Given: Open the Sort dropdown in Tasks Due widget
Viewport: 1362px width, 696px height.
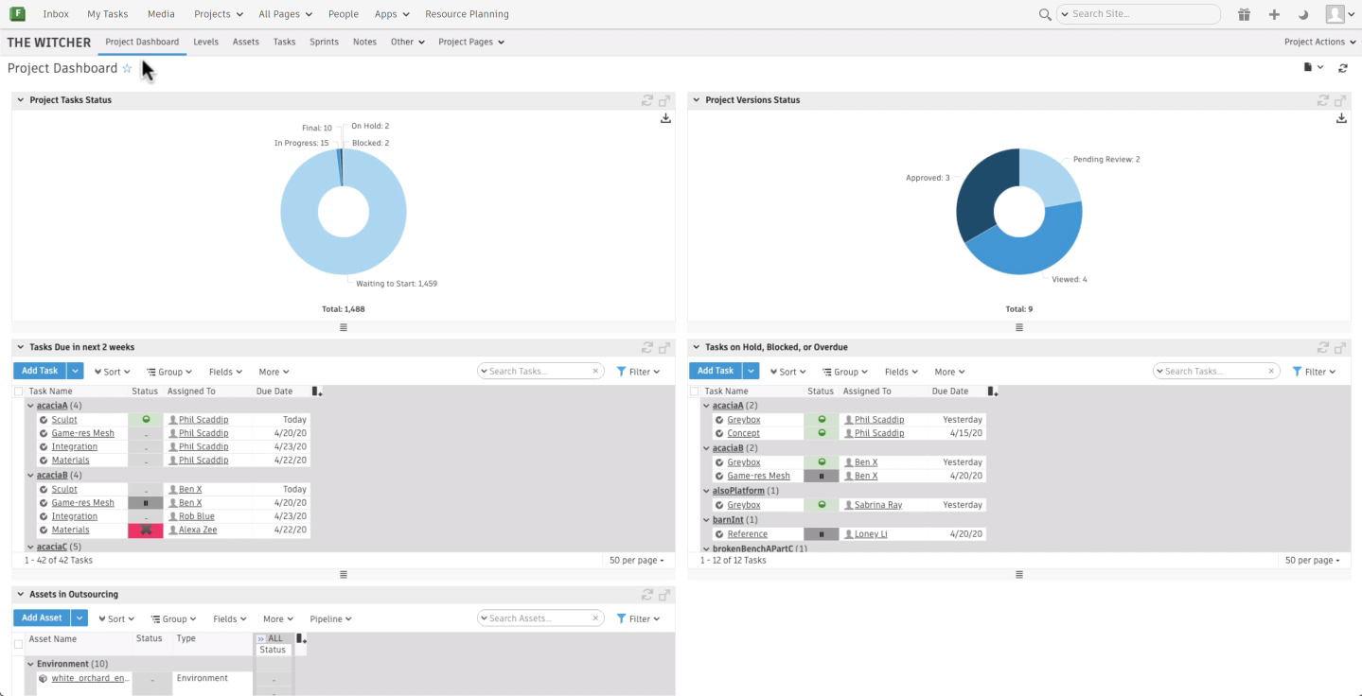Looking at the screenshot, I should 112,372.
